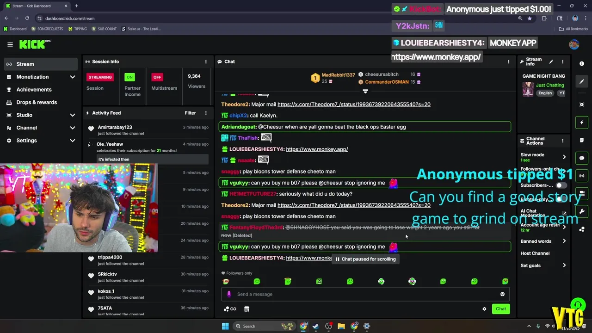This screenshot has width=592, height=333.
Task: Open Slow mode options chevron
Action: click(x=564, y=157)
